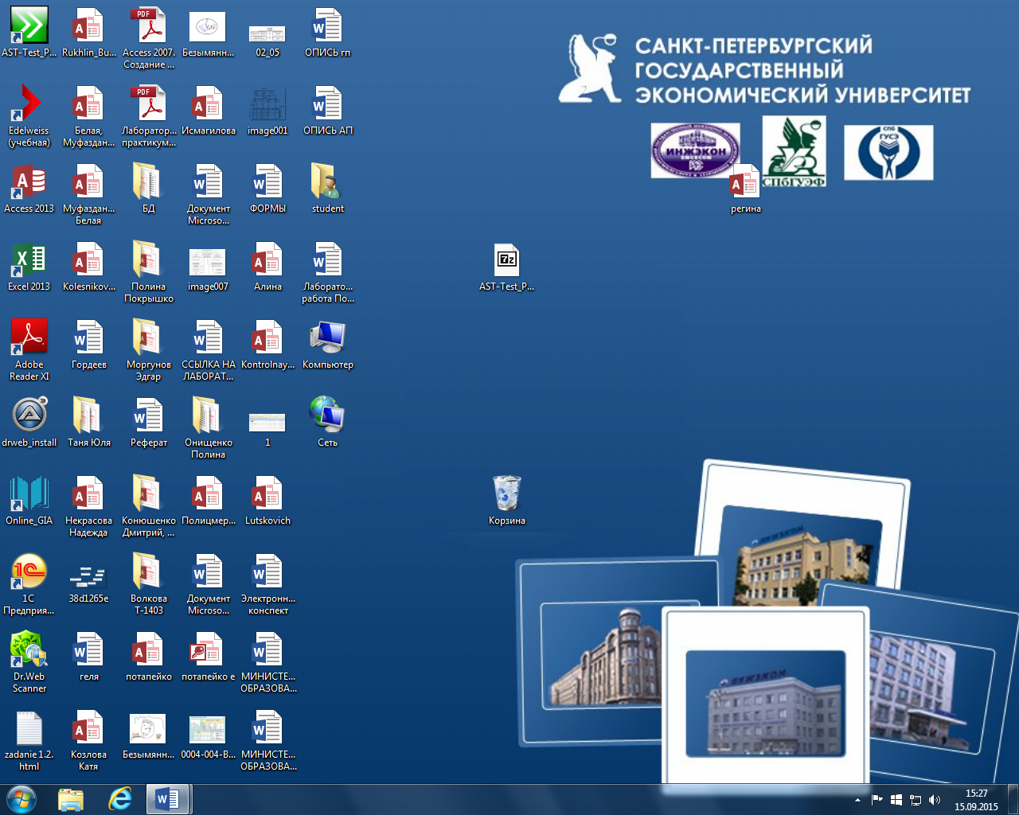Select the Сеть network icon
1019x815 pixels.
coord(328,417)
